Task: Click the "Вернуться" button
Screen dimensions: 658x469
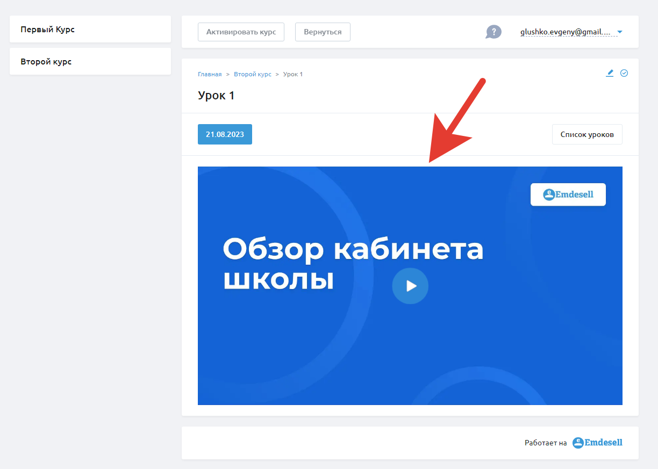Action: tap(323, 32)
